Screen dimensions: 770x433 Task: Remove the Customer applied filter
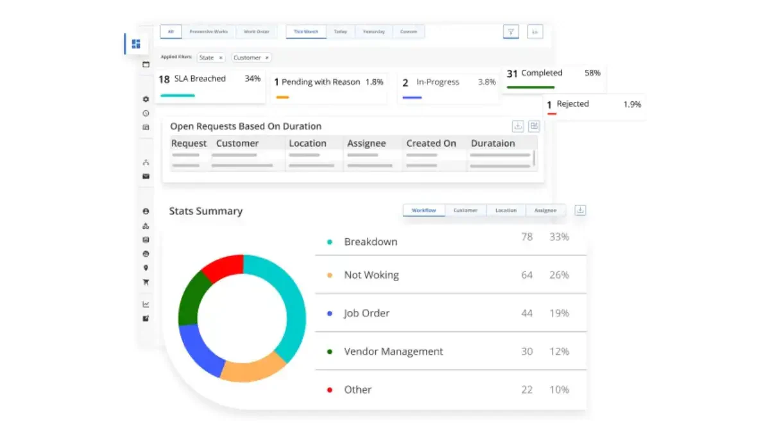pyautogui.click(x=267, y=58)
